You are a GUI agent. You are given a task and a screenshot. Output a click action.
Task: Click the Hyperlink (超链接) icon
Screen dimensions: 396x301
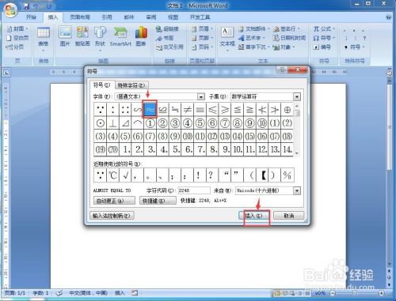[x=167, y=28]
